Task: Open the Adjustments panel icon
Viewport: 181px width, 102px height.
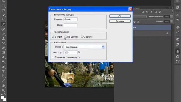Action: (178, 39)
